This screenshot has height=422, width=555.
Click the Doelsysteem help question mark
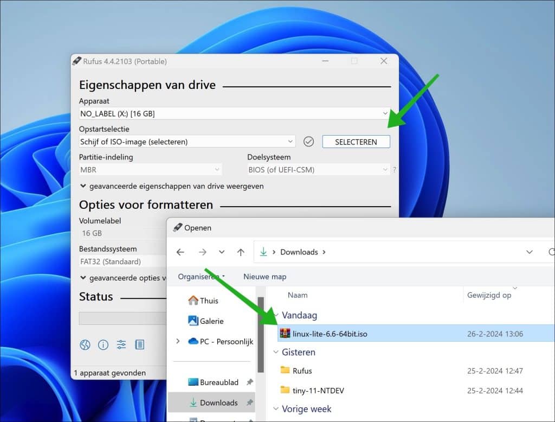pyautogui.click(x=395, y=170)
